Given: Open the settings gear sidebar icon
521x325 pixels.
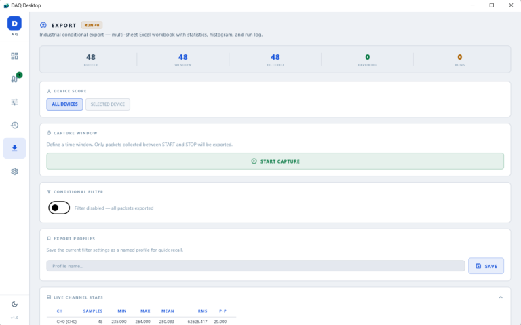Looking at the screenshot, I should (x=14, y=171).
